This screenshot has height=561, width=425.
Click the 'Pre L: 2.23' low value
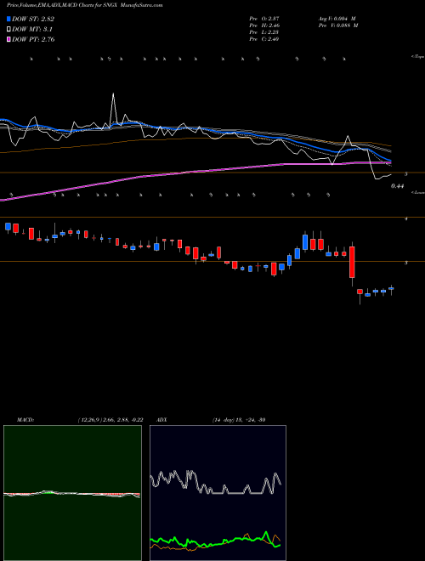point(264,32)
